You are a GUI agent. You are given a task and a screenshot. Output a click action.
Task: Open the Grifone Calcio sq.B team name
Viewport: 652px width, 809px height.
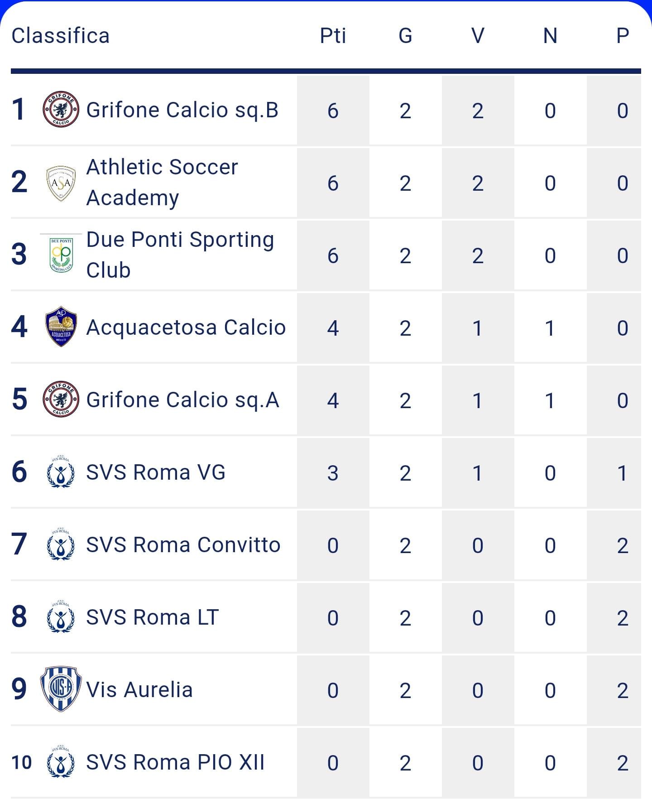(182, 110)
